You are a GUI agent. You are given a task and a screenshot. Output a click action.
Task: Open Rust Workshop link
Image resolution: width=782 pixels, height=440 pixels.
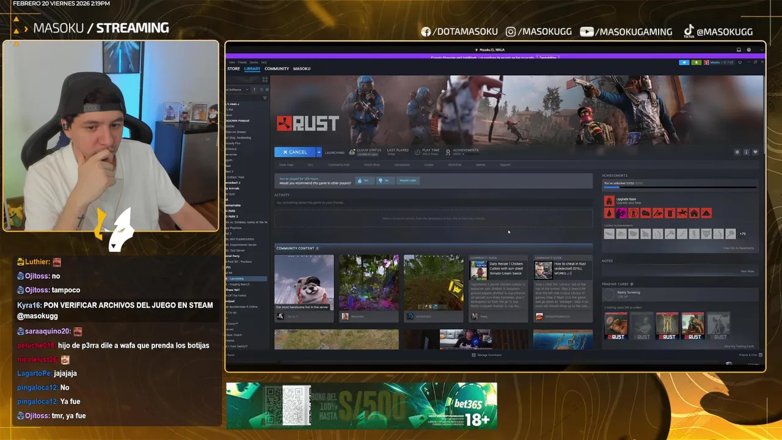[455, 164]
